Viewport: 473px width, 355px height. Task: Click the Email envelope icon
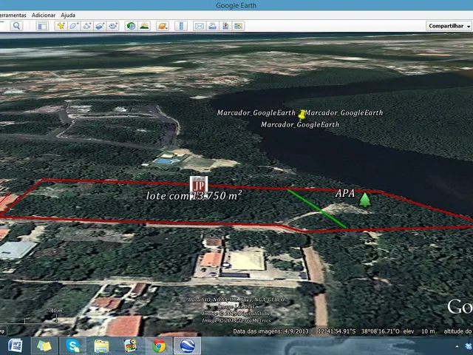(200, 26)
